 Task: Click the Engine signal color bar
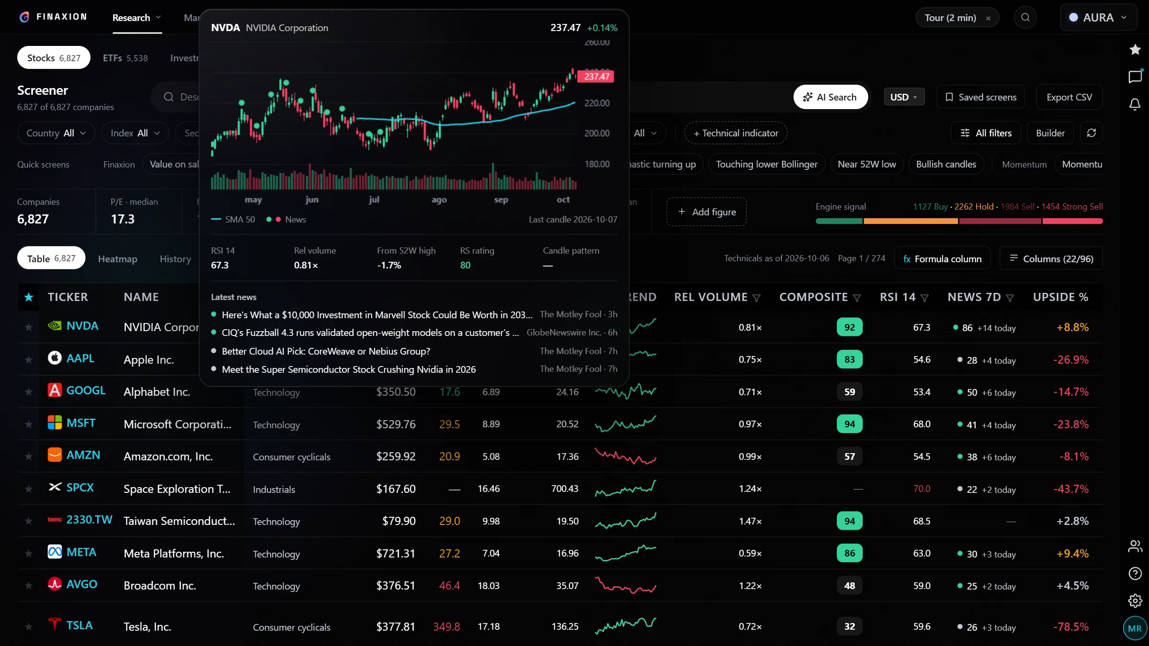click(959, 221)
